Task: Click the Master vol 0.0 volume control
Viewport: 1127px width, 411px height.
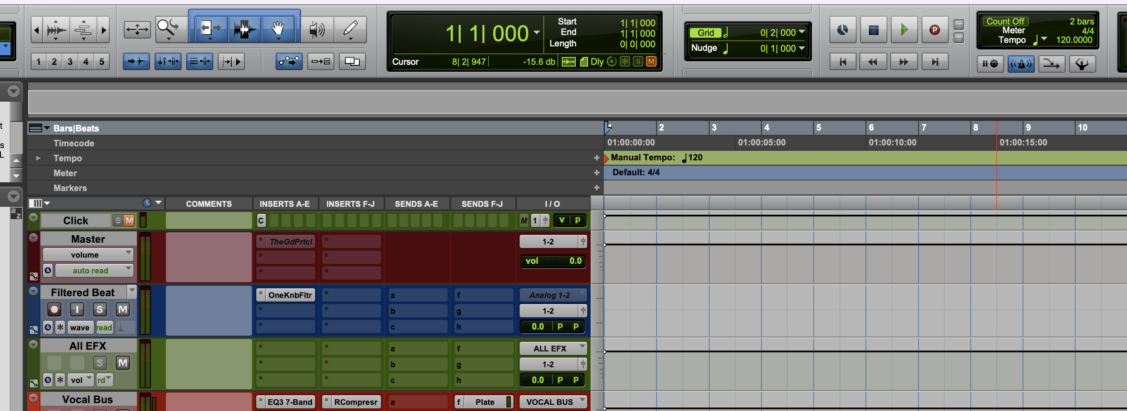Action: coord(552,261)
